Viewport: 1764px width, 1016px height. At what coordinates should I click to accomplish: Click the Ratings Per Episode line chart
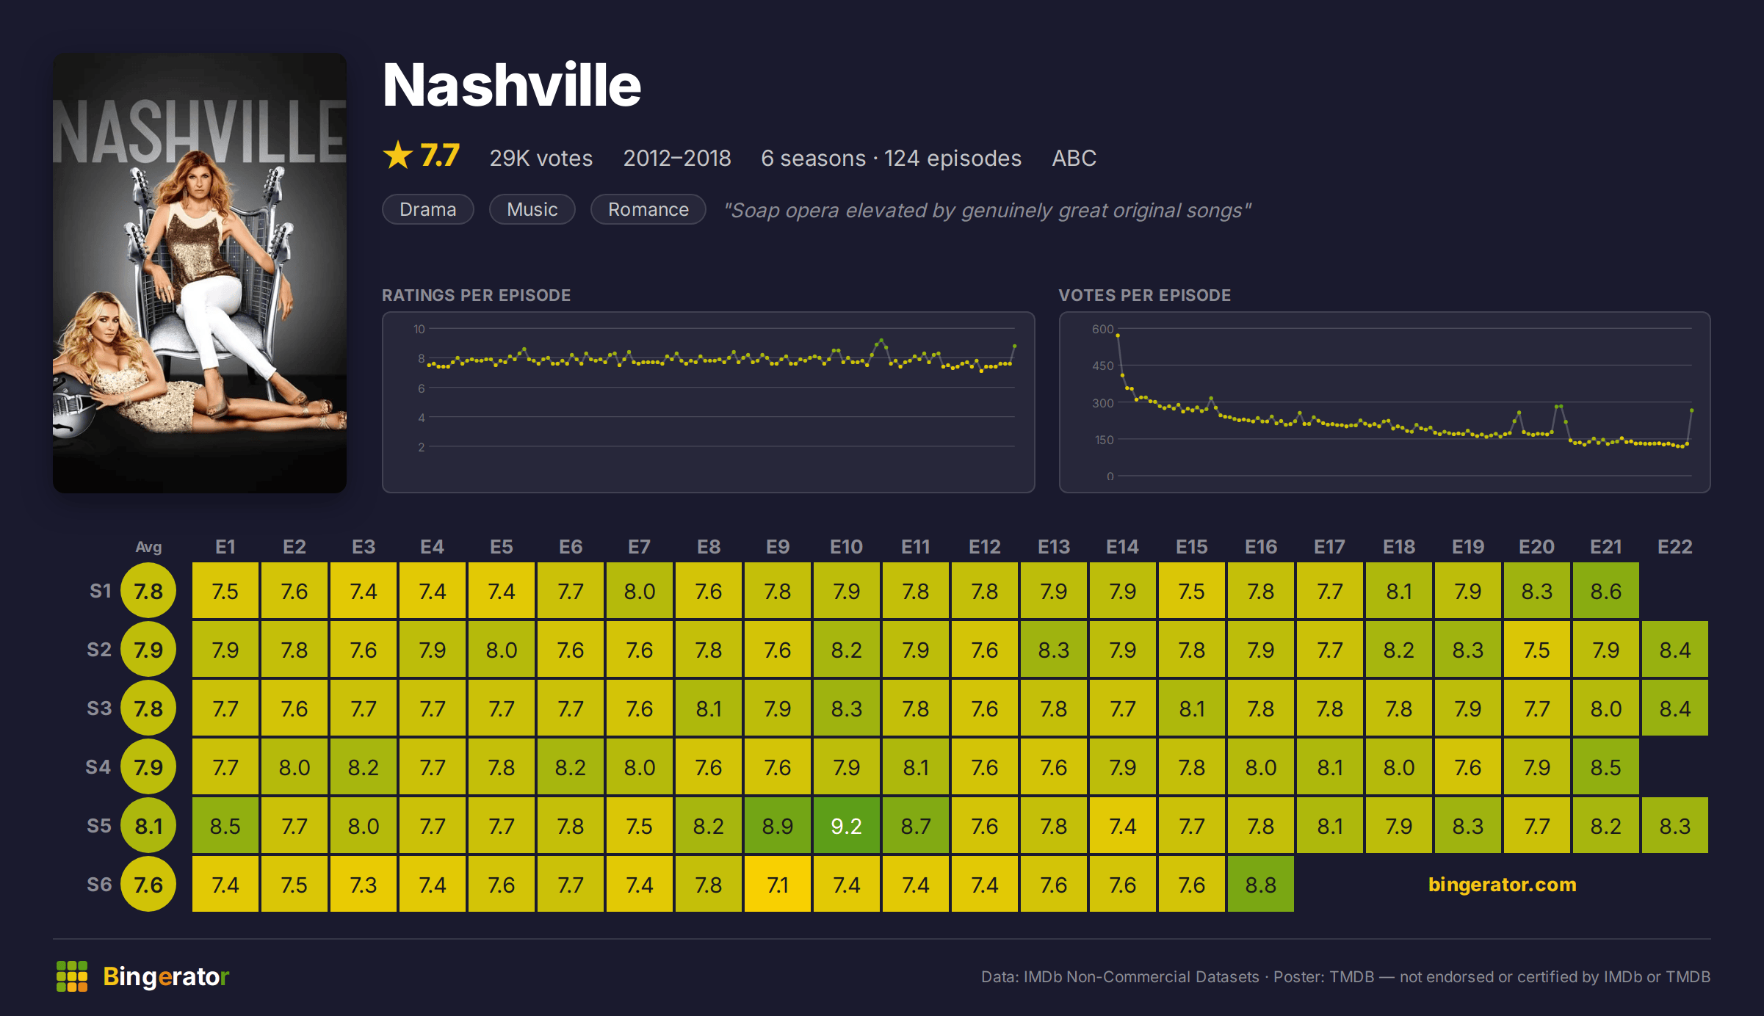709,402
